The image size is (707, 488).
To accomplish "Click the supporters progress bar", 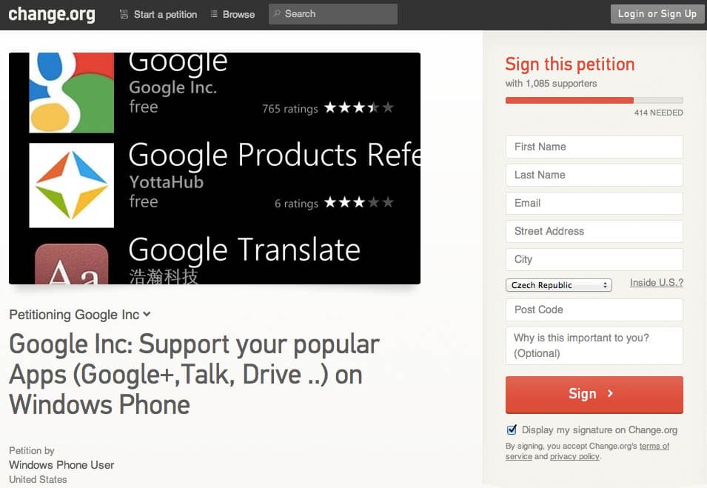I will pos(594,100).
